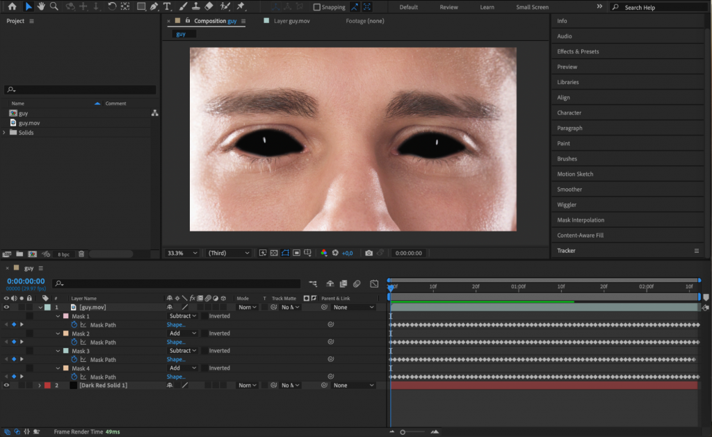Select the Rotation tool

click(x=113, y=6)
